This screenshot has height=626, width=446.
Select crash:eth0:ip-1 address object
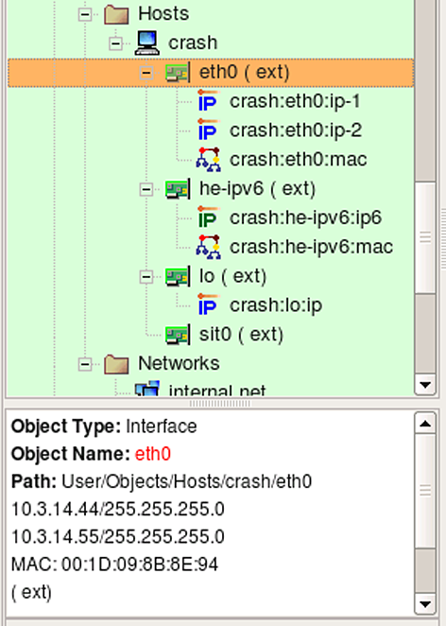coord(295,101)
